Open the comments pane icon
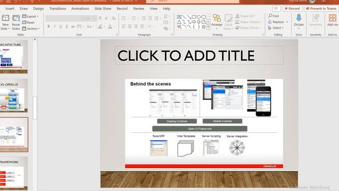 276,8
